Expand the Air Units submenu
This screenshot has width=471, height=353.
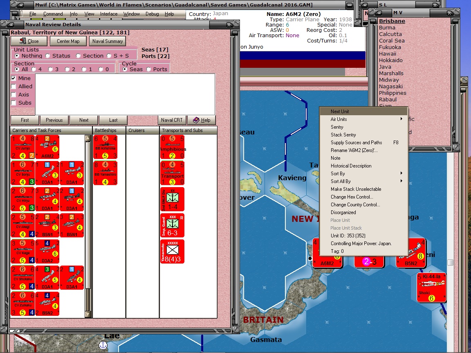[x=338, y=119]
